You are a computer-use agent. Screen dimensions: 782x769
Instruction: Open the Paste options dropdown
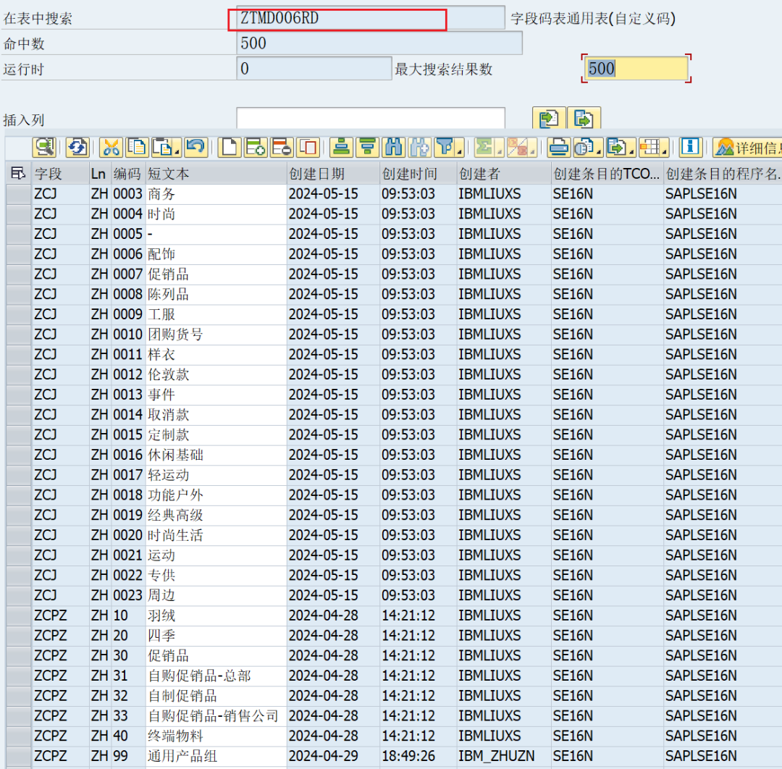[x=177, y=151]
